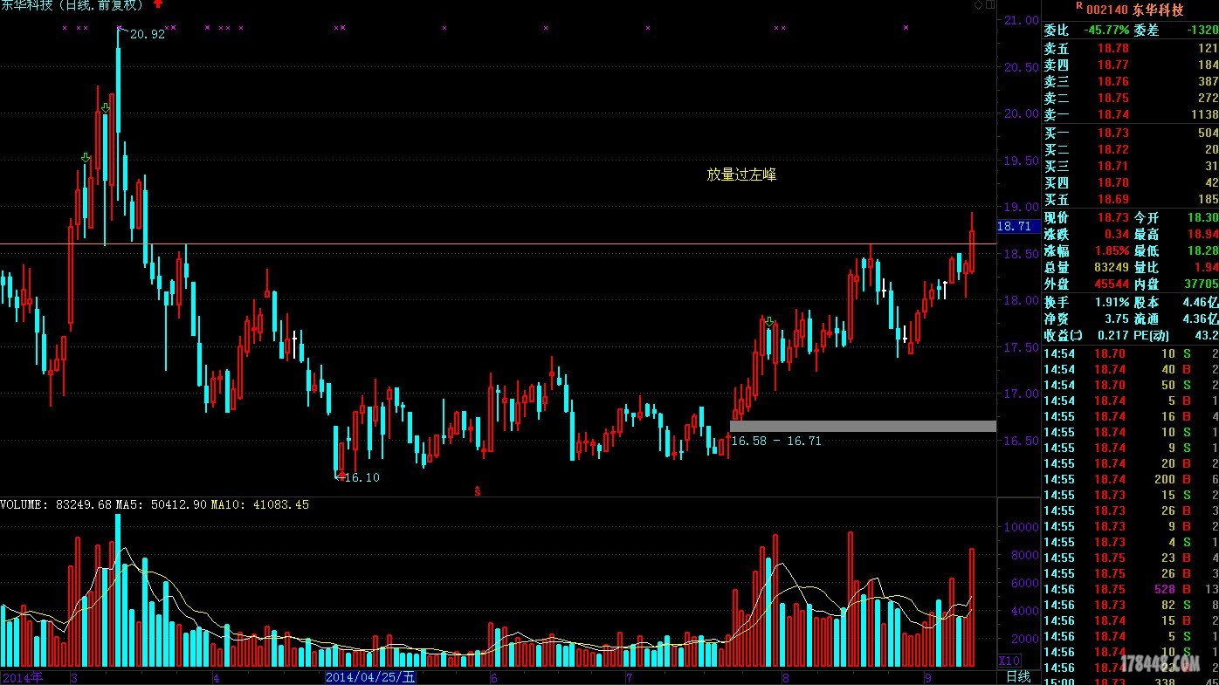Click the 14:56 trade row with purple 528

click(1131, 590)
